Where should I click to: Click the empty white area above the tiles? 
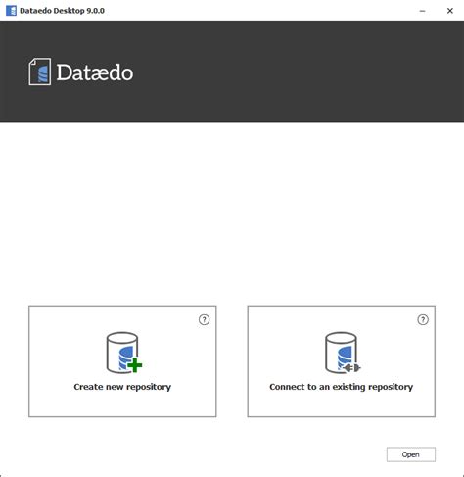(232, 213)
